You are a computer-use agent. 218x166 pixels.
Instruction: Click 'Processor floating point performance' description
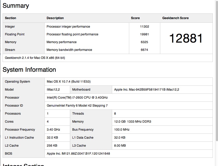tap(72, 34)
